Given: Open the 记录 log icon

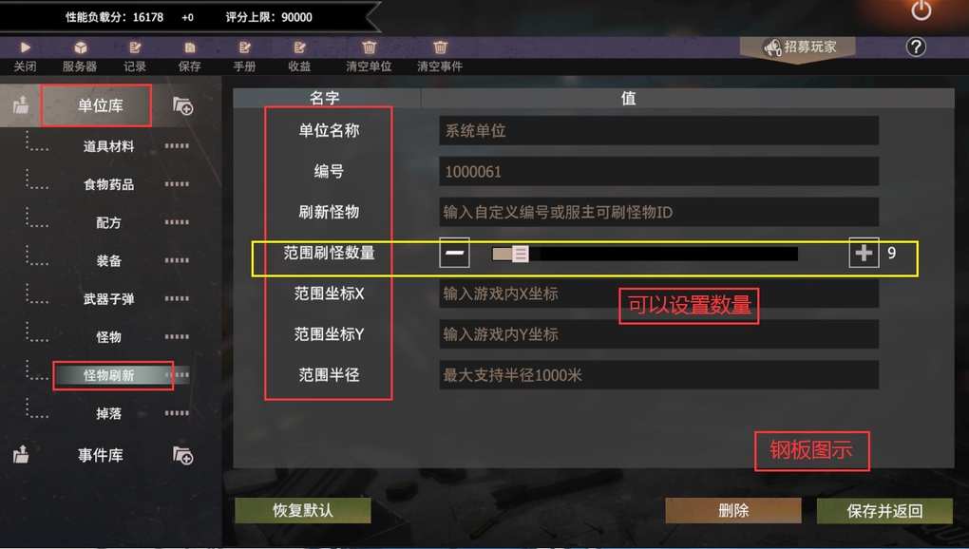Looking at the screenshot, I should click(135, 47).
